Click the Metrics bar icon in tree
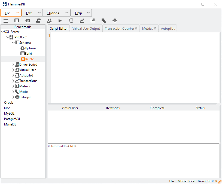Image resolution: width=222 pixels, height=184 pixels. click(x=17, y=86)
